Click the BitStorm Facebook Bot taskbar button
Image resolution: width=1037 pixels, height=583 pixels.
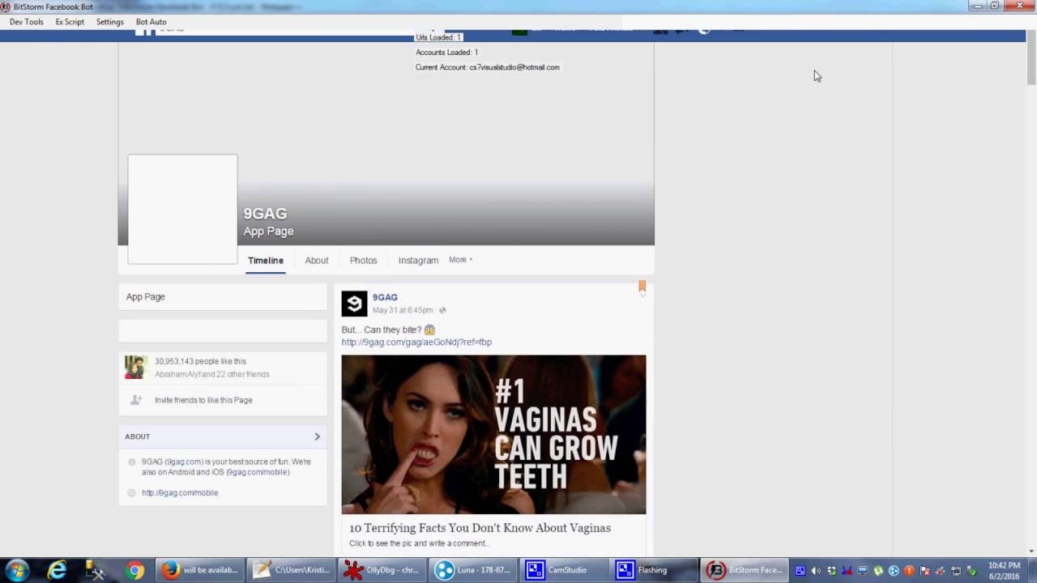pyautogui.click(x=745, y=570)
